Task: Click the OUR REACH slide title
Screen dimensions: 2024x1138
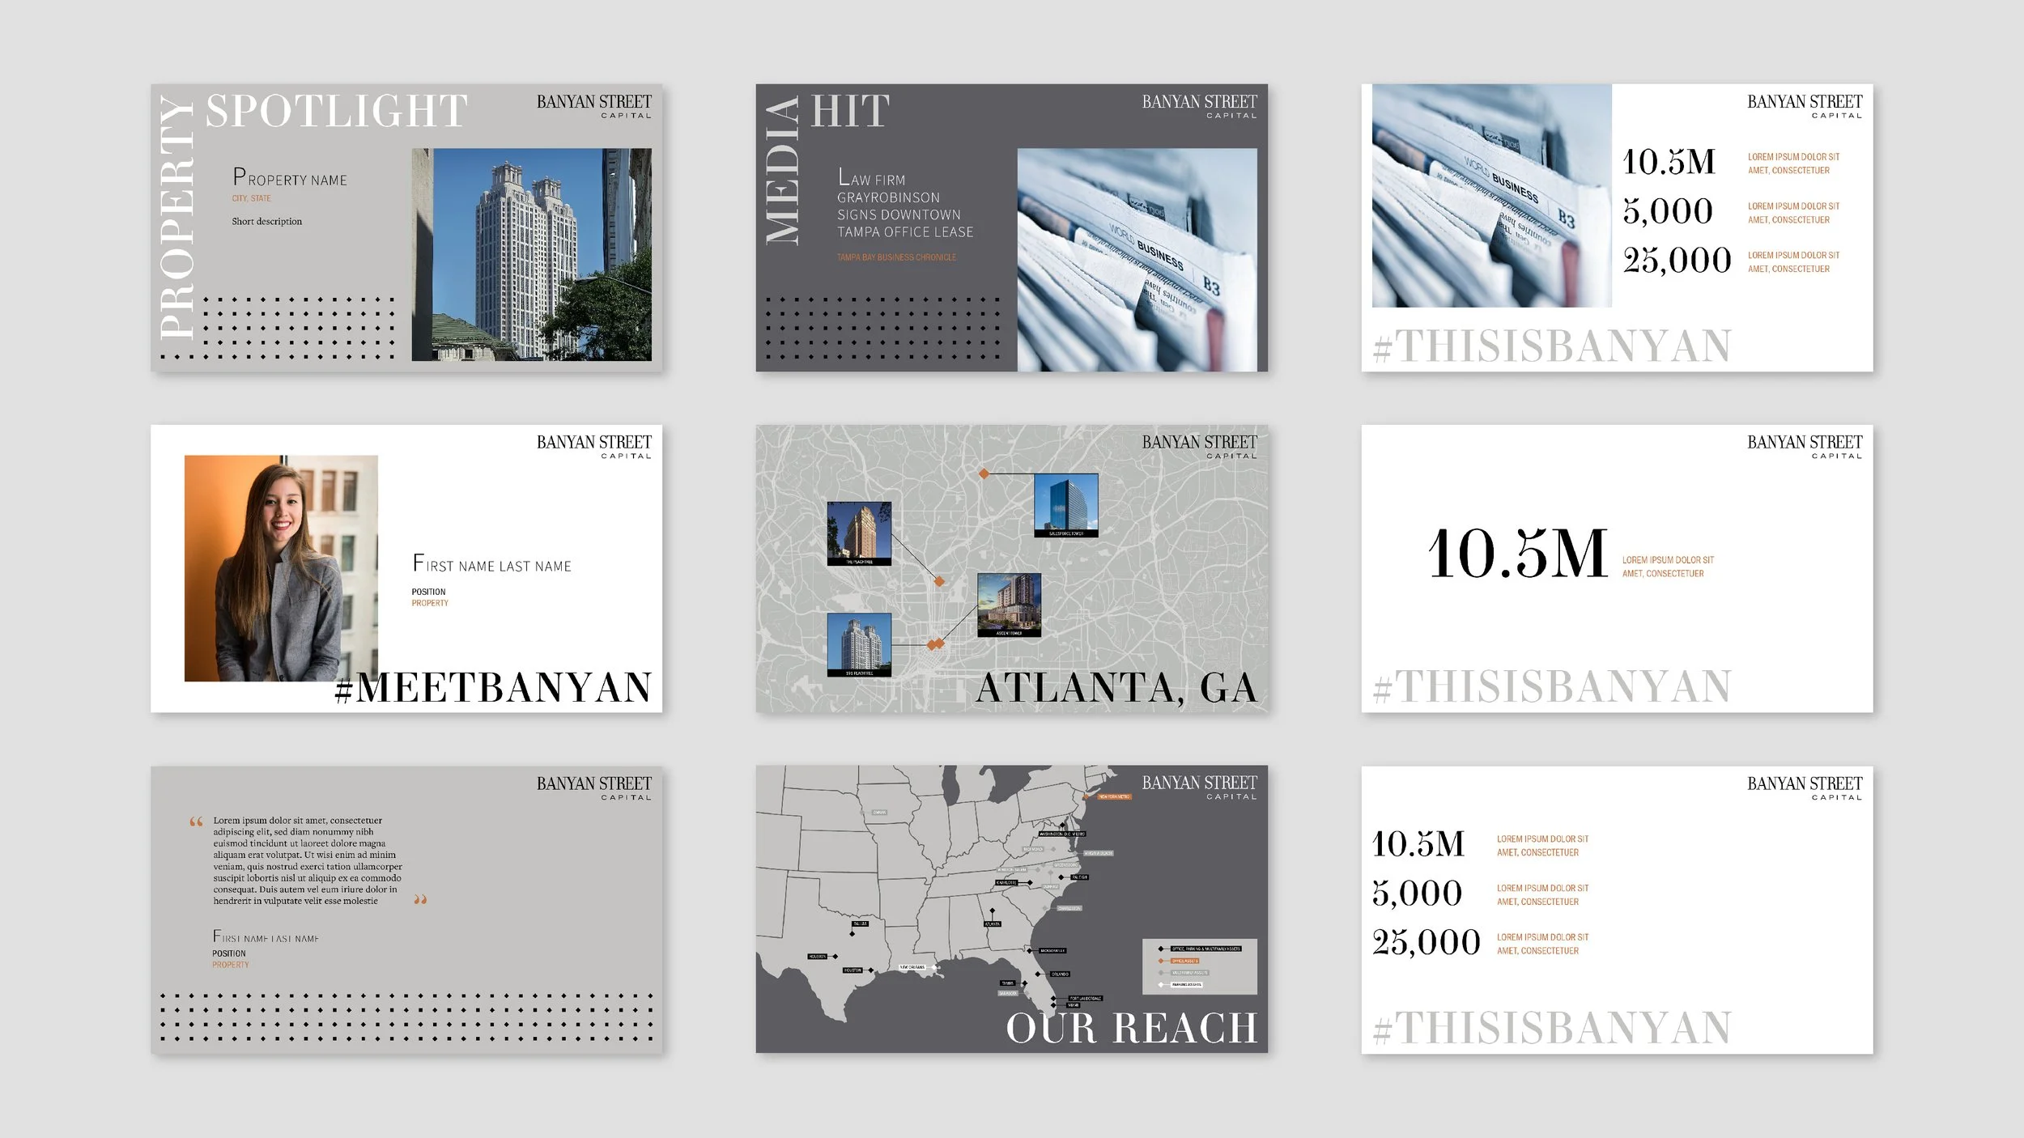Action: 1131,1028
